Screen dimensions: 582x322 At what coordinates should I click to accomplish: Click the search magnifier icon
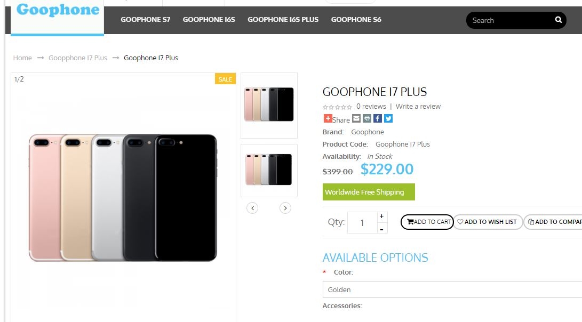[558, 20]
